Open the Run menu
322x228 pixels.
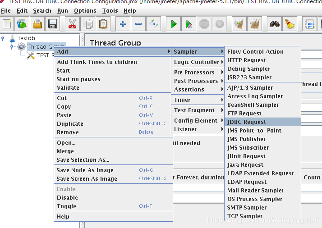pos(62,11)
